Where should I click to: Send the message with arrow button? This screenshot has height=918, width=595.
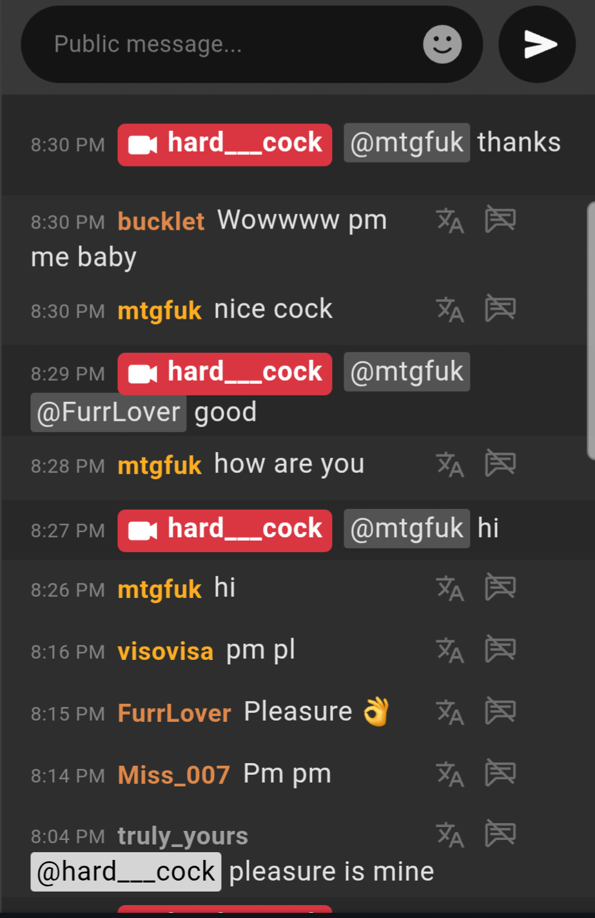click(x=537, y=45)
